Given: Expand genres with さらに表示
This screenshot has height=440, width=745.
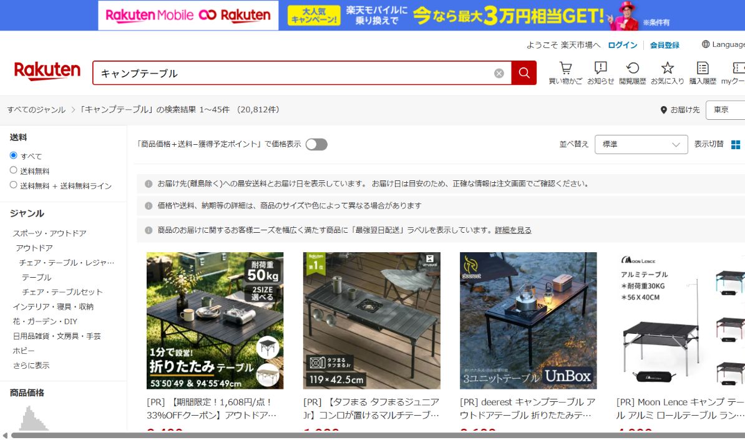Looking at the screenshot, I should (x=31, y=365).
